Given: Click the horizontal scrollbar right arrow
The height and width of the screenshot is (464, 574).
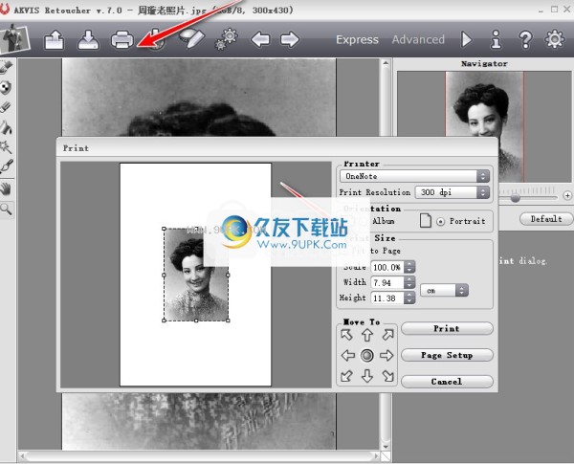Looking at the screenshot, I should click(x=376, y=456).
